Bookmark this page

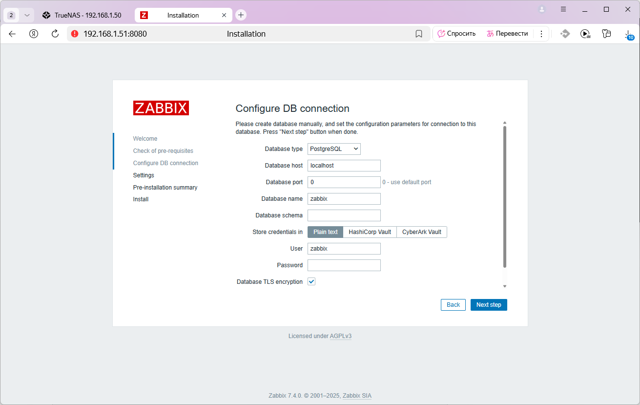[x=419, y=34]
